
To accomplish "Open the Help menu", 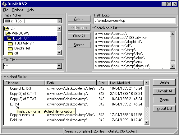I will pyautogui.click(x=30, y=10).
